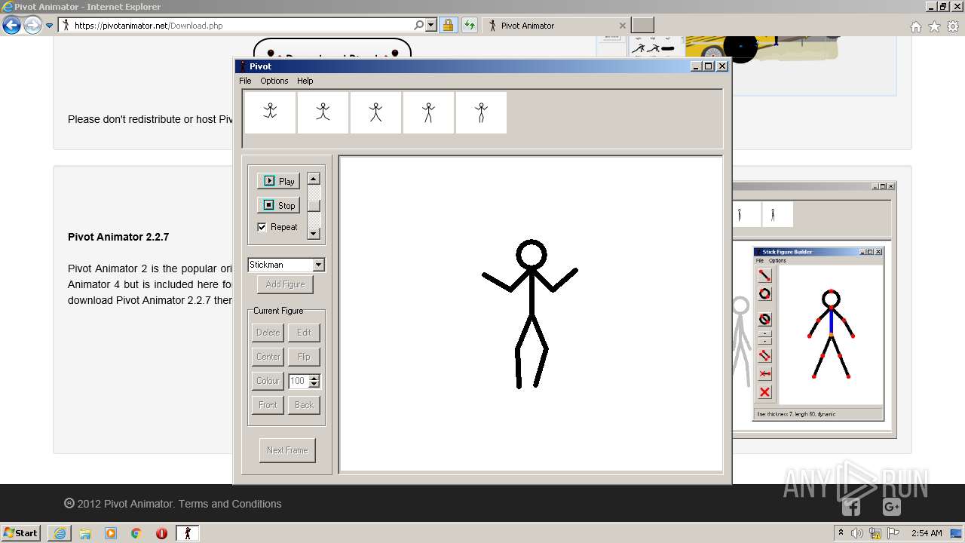965x543 pixels.
Task: Click the volume speaker tray icon
Action: 857,533
